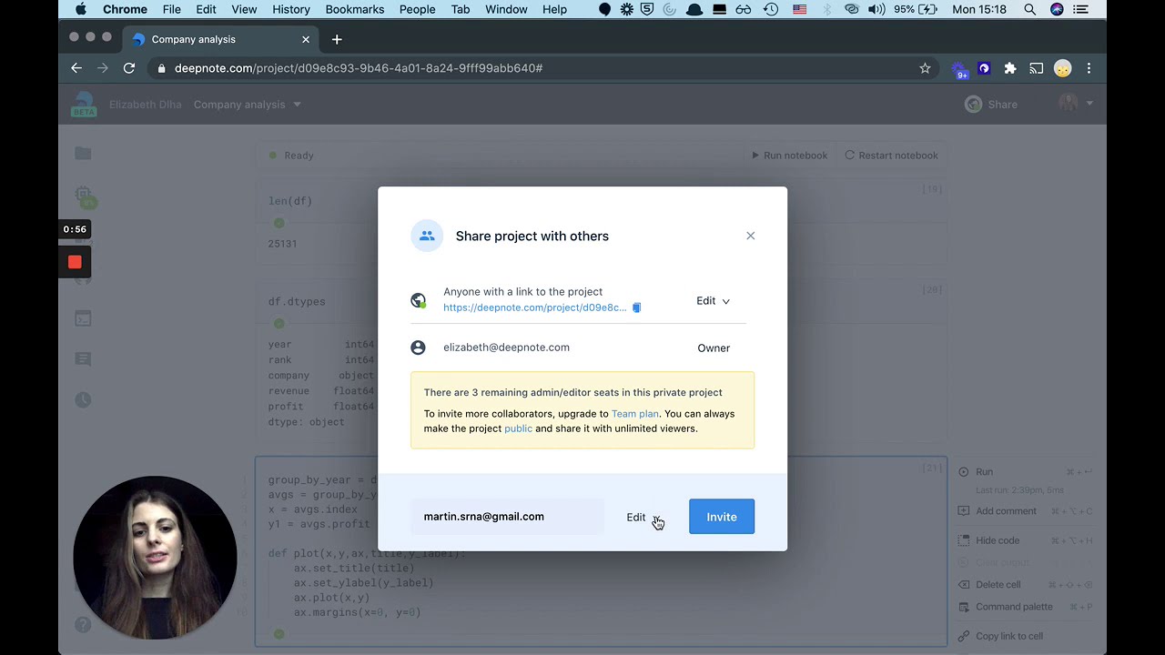Open Chrome three-dot menu
The width and height of the screenshot is (1165, 655).
1089,68
